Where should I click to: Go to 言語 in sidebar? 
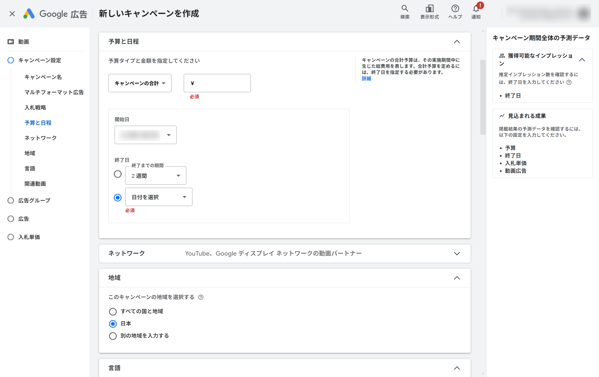point(30,168)
